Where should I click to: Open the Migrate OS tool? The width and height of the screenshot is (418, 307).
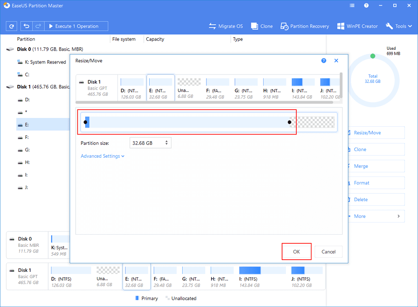coord(226,26)
